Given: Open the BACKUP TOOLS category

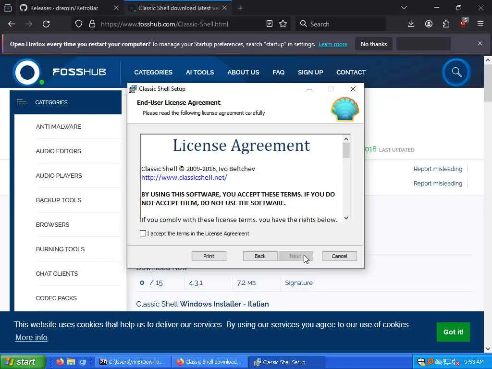Looking at the screenshot, I should click(x=58, y=200).
